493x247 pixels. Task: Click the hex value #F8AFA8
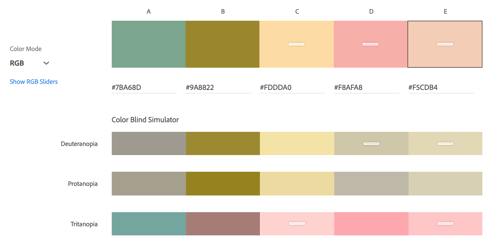coord(367,87)
